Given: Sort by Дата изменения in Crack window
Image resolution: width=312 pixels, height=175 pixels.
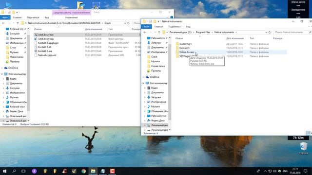Looking at the screenshot, I should click(94, 29).
